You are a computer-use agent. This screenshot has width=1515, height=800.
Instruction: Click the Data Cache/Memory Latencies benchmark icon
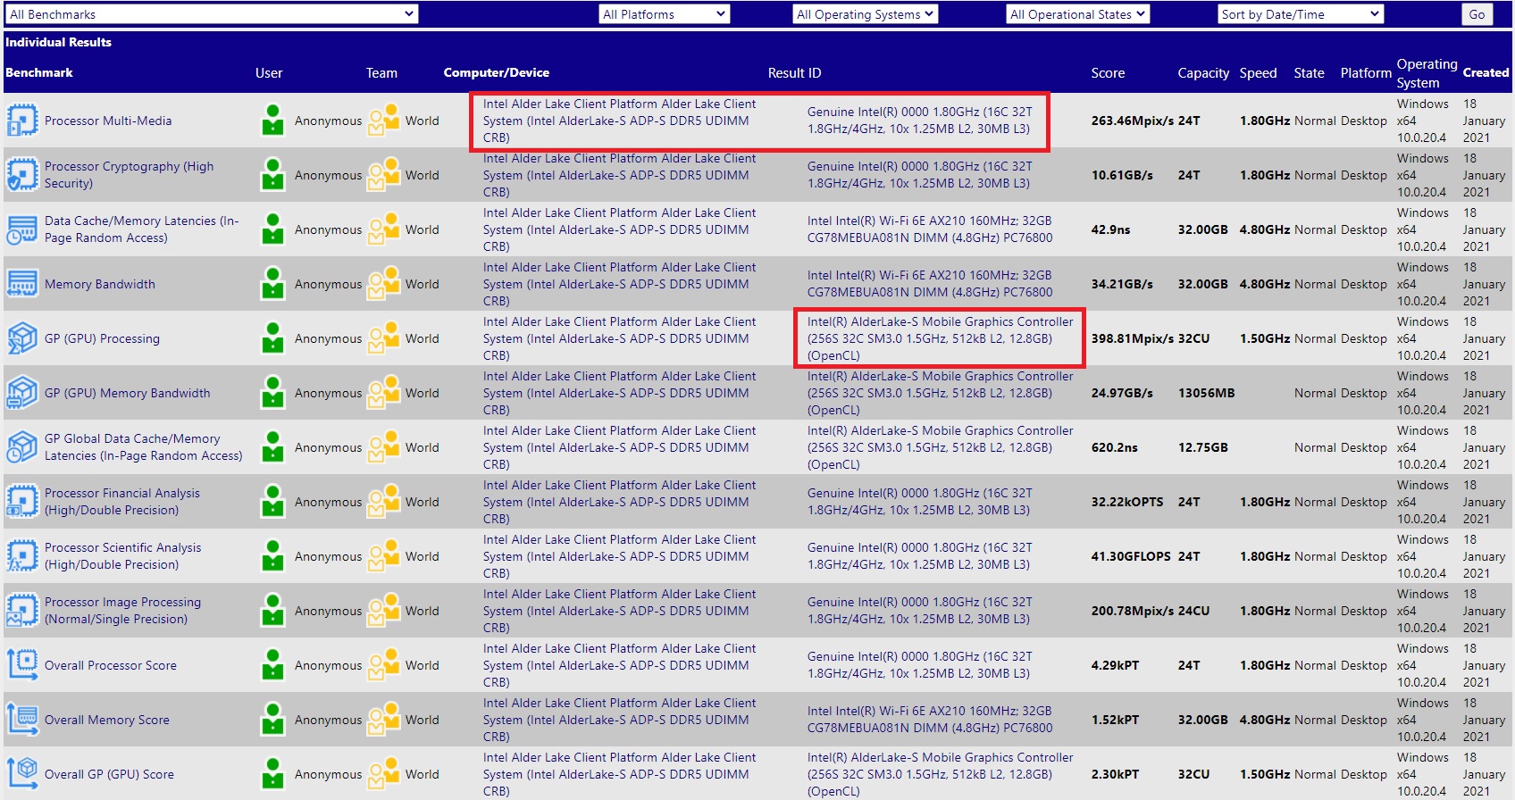click(22, 229)
